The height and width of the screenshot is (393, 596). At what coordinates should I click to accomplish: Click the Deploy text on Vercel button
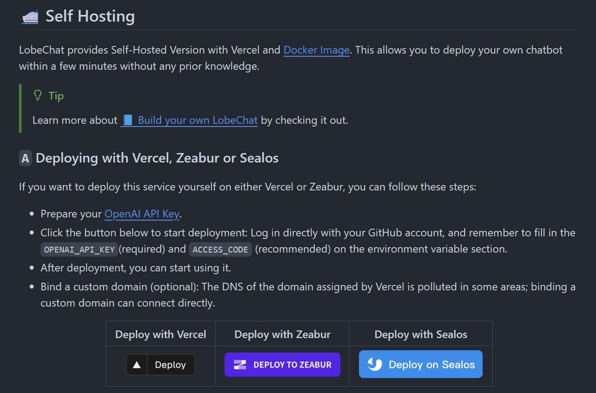point(170,365)
